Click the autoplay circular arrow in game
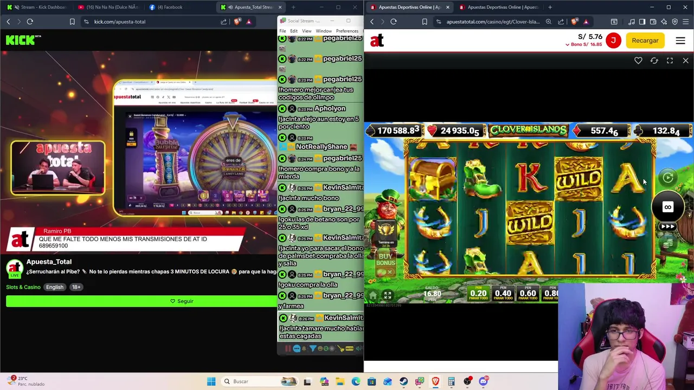This screenshot has height=390, width=694. tap(667, 177)
